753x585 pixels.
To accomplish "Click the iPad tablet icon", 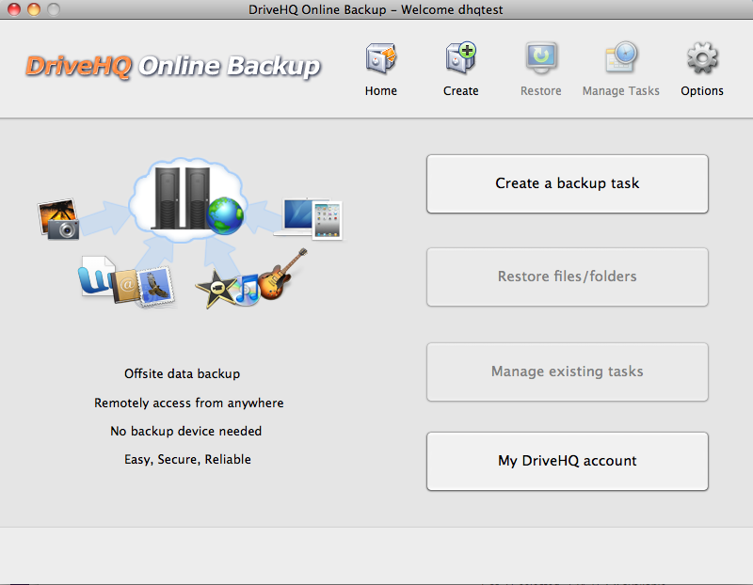I will click(x=327, y=220).
